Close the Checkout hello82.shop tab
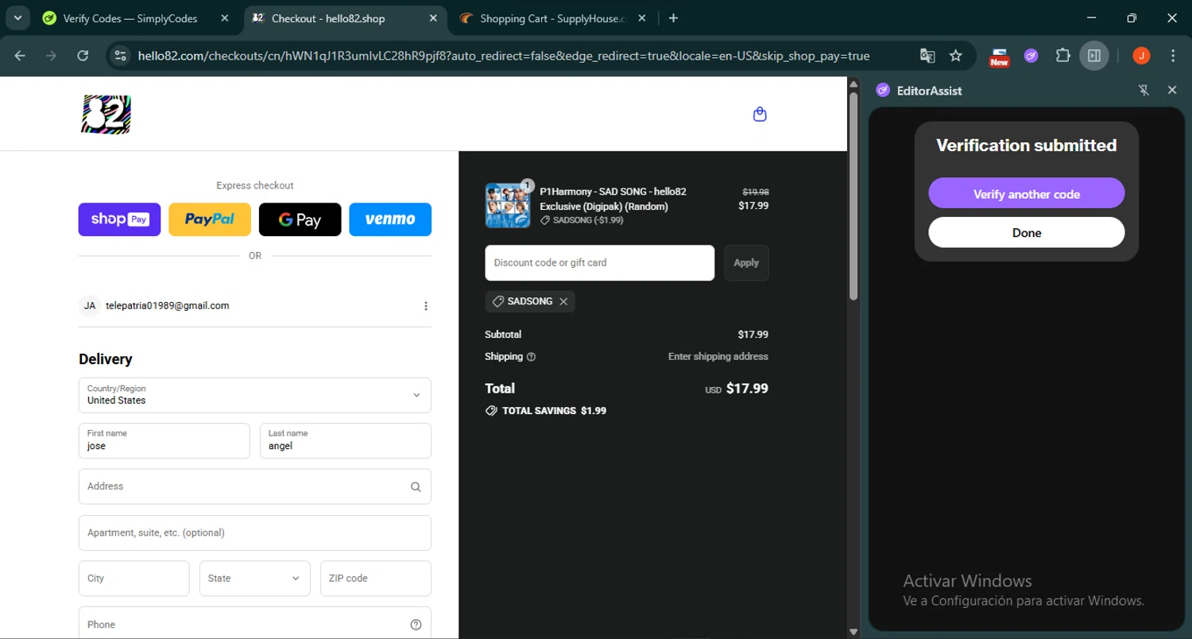 (434, 18)
